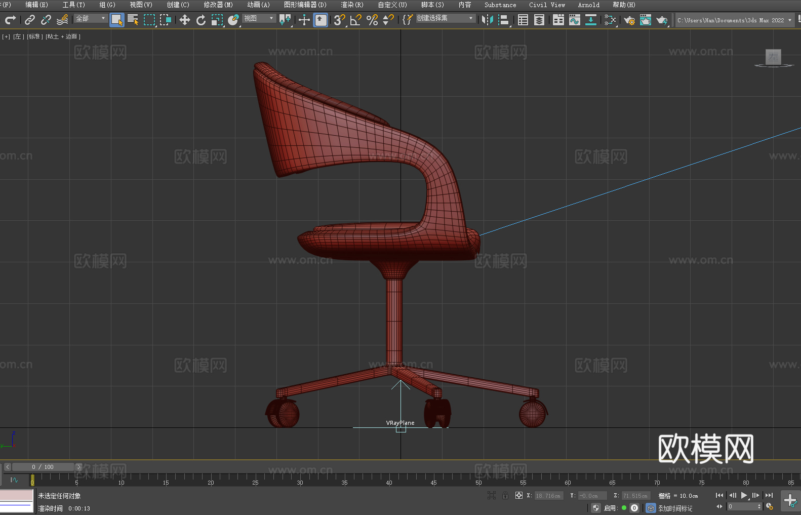
Task: Click the Select and Place tool
Action: tap(233, 20)
